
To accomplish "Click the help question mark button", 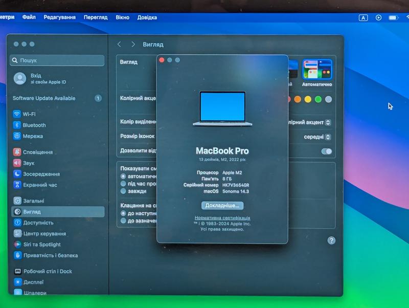I will tap(331, 240).
